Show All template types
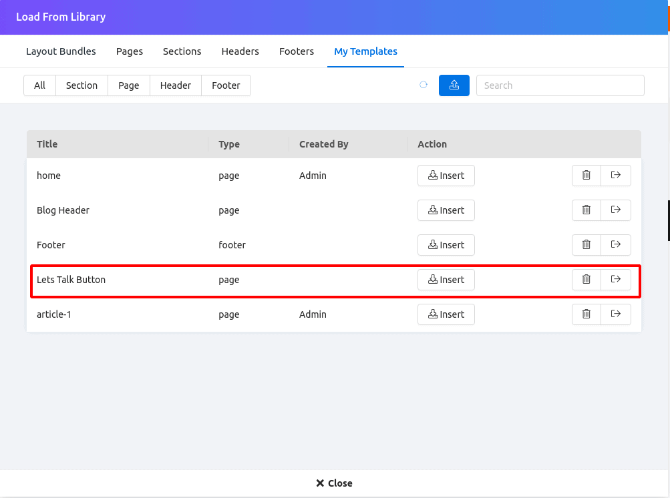Screen dimensions: 670x498 40,85
